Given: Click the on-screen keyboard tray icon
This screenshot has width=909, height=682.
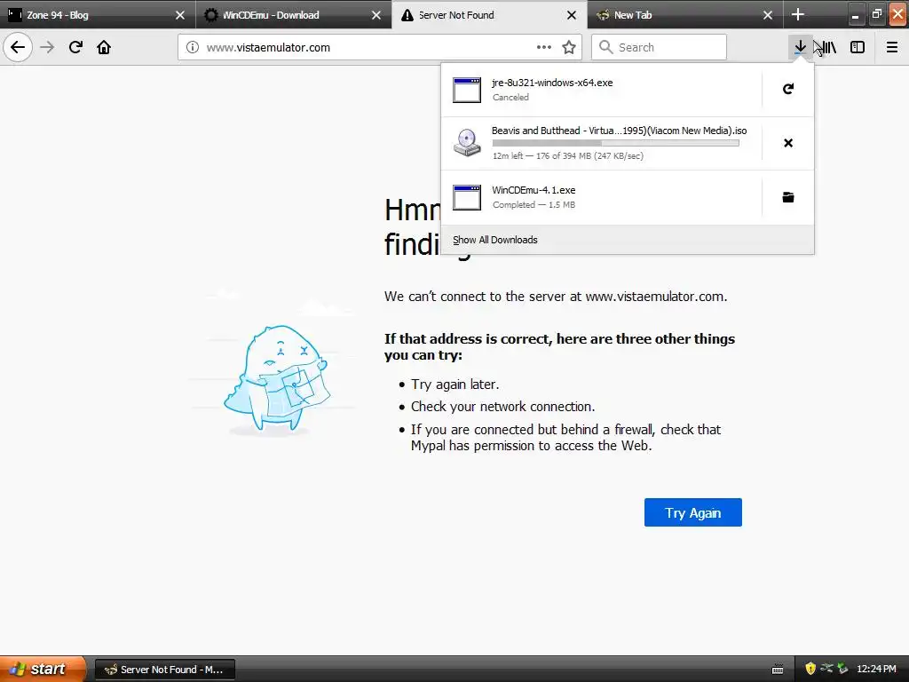Looking at the screenshot, I should (x=778, y=670).
